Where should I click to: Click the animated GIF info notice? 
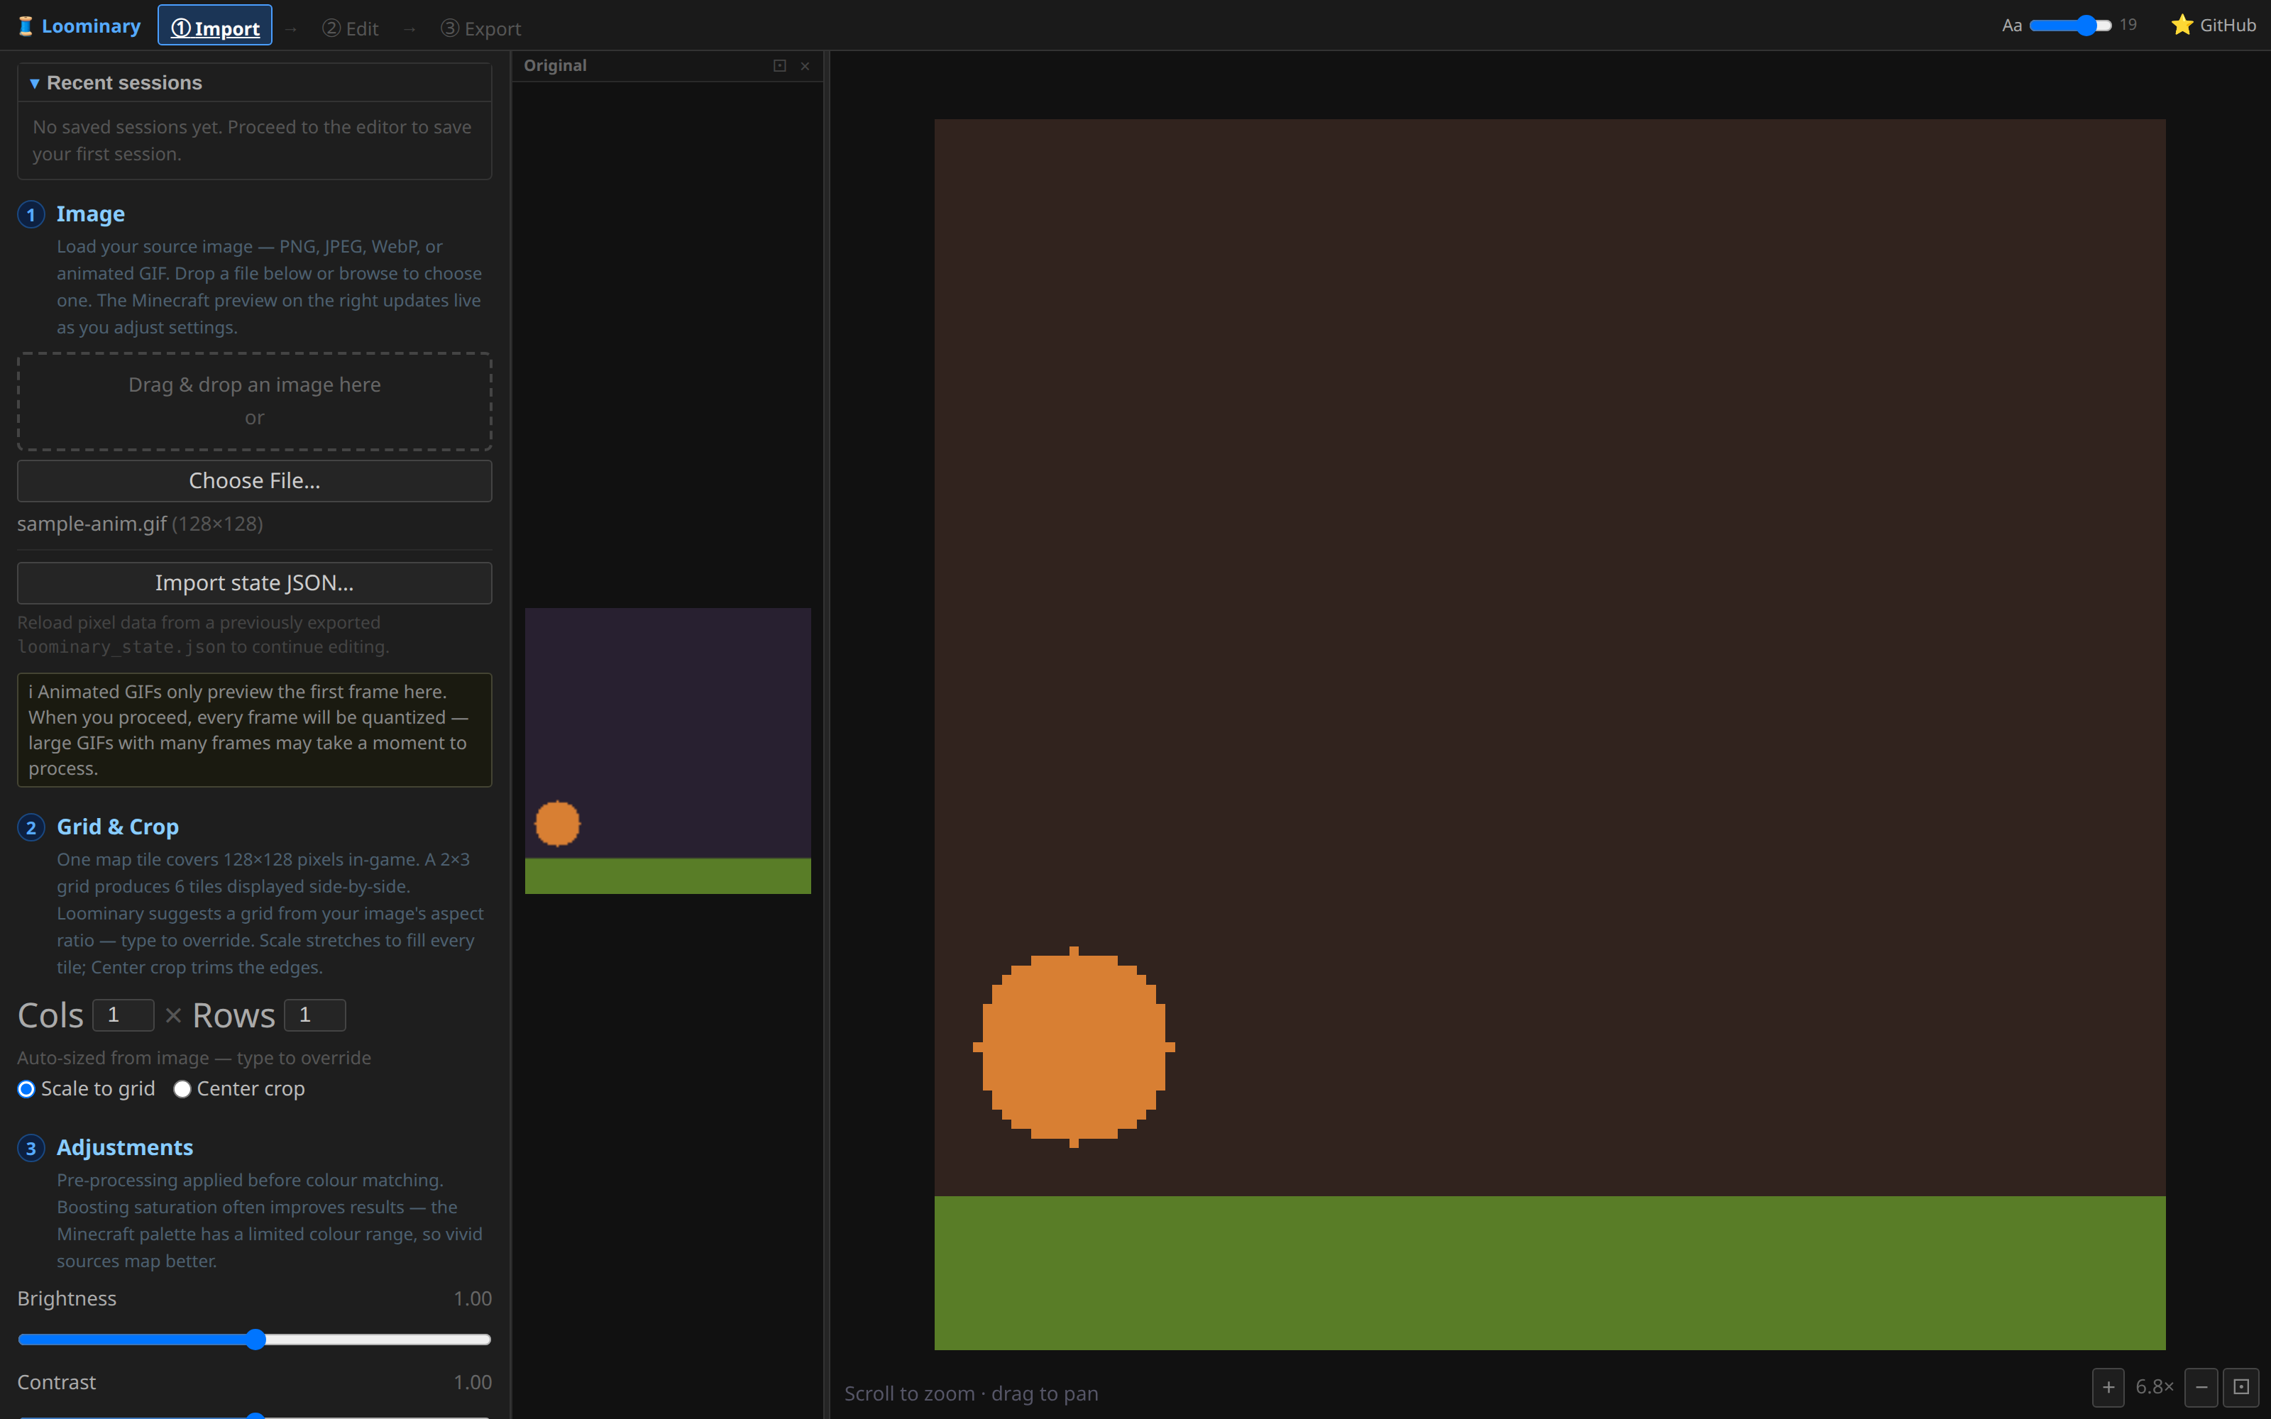click(254, 730)
